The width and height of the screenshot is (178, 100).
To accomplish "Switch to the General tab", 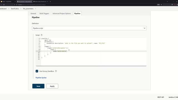I will [33, 13].
